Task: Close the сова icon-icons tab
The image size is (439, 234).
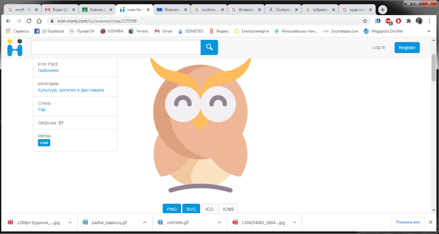Action: pyautogui.click(x=148, y=9)
